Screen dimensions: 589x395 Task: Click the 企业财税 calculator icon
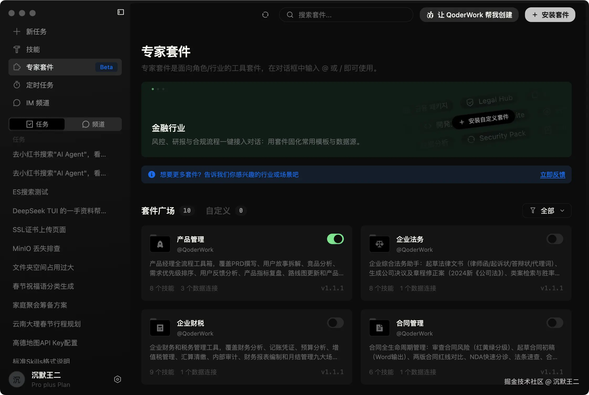[x=160, y=328]
